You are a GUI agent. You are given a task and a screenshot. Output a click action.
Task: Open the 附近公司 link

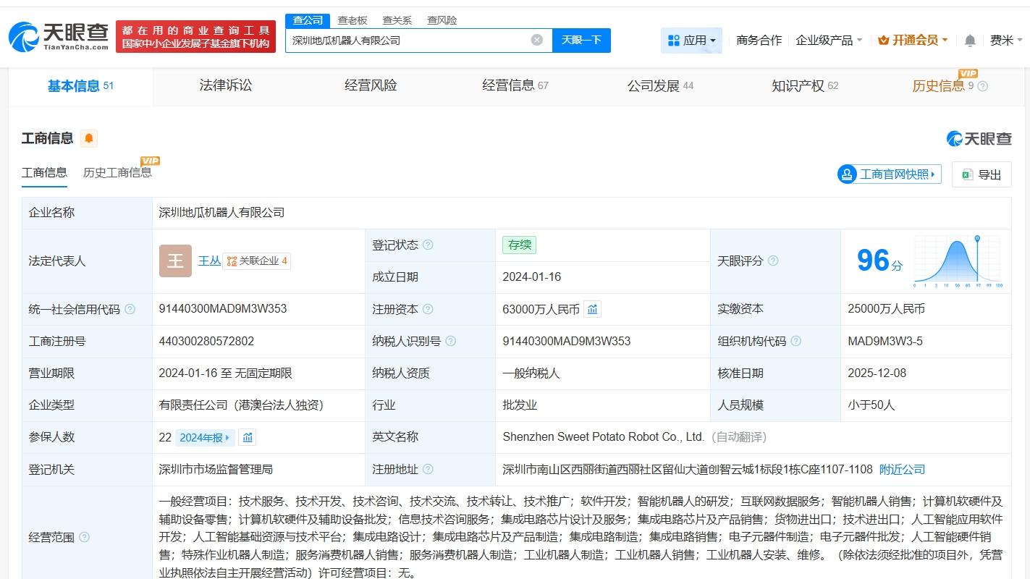(901, 469)
